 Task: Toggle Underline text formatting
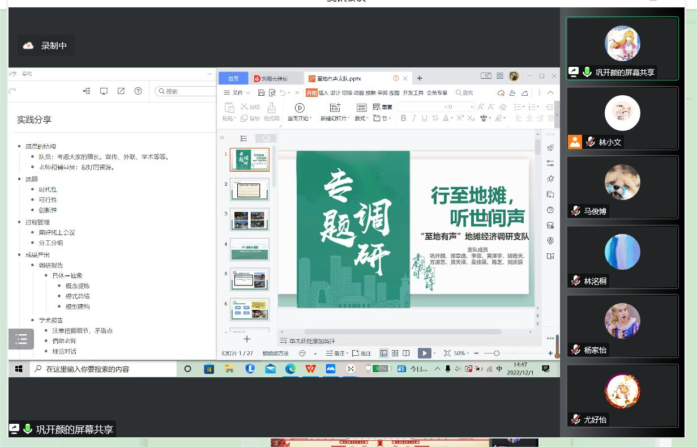coord(424,118)
